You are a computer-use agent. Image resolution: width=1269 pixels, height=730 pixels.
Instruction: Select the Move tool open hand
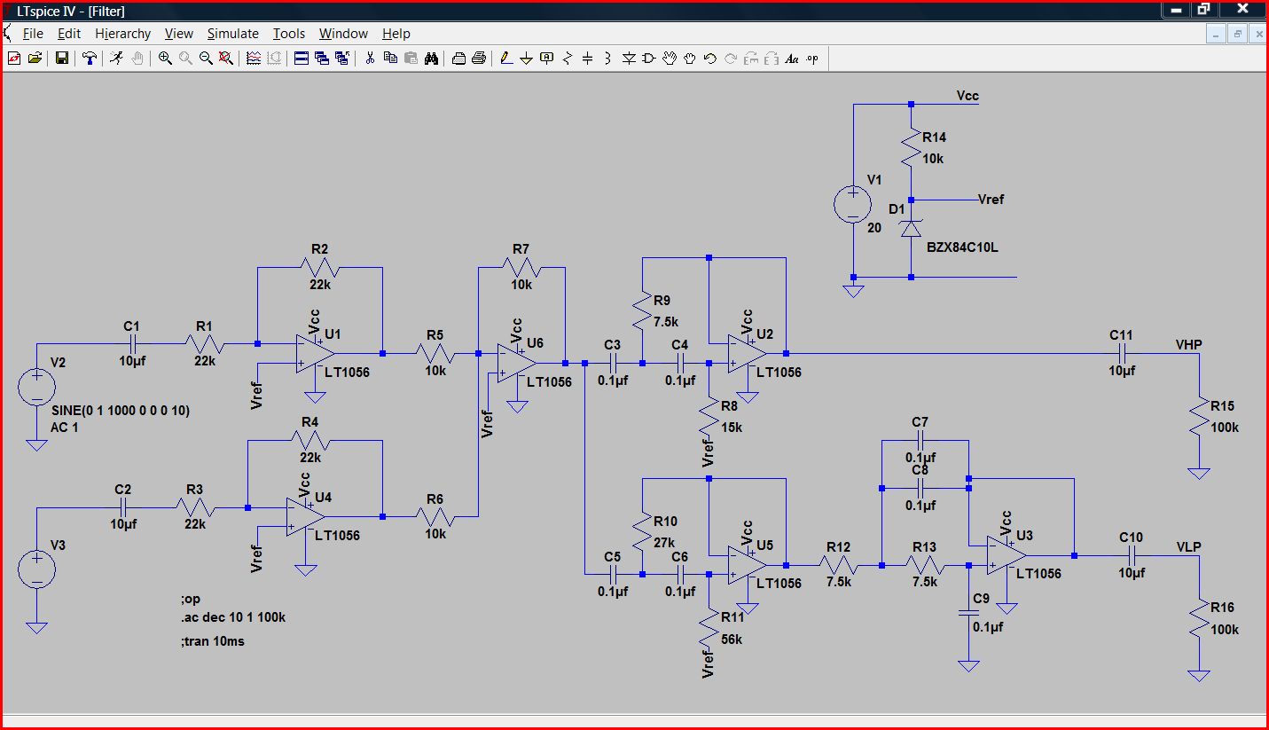(x=670, y=59)
